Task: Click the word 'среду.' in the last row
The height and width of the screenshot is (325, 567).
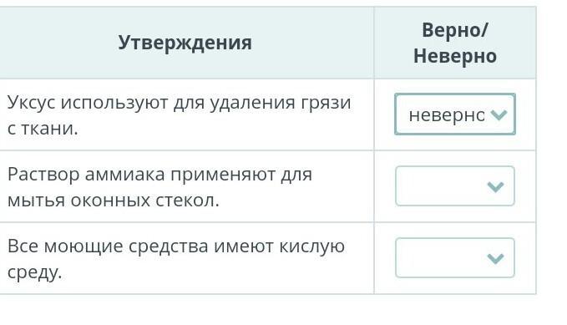Action: tap(35, 272)
